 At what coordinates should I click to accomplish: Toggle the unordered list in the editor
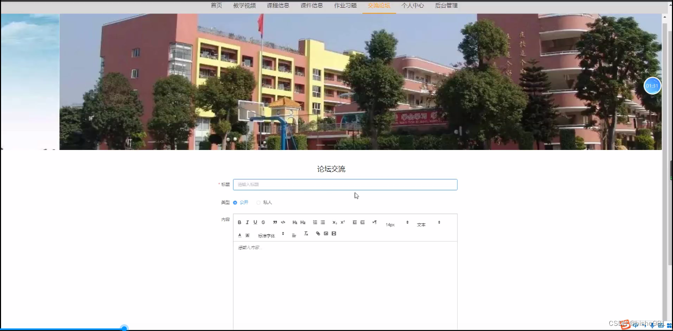323,222
